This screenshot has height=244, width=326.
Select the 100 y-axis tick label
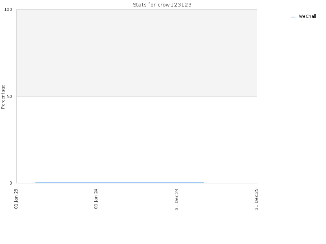tap(8, 9)
